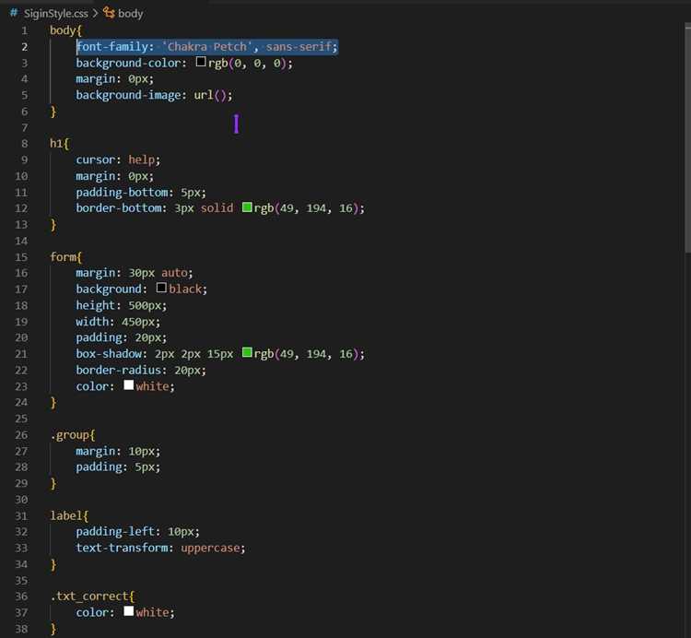Click the border-radius property
The height and width of the screenshot is (638, 691).
click(x=119, y=371)
